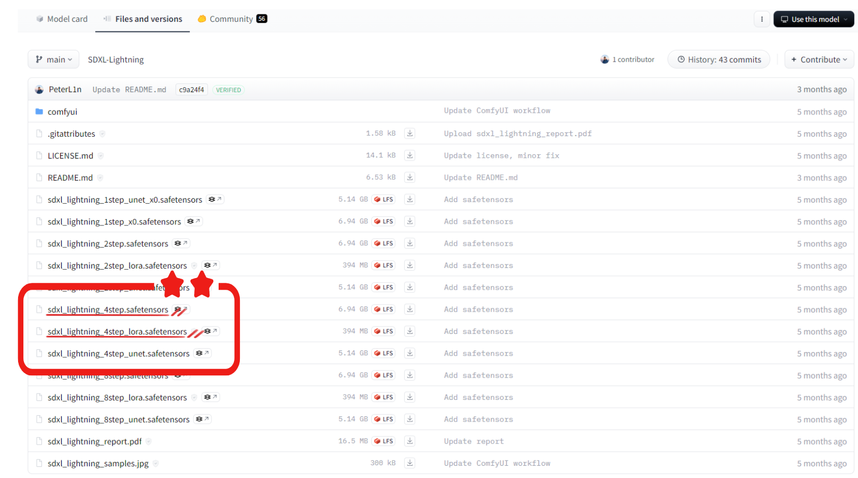Download sdxl_lightning_4step_lora.safetensors file
The height and width of the screenshot is (478, 858).
(410, 331)
